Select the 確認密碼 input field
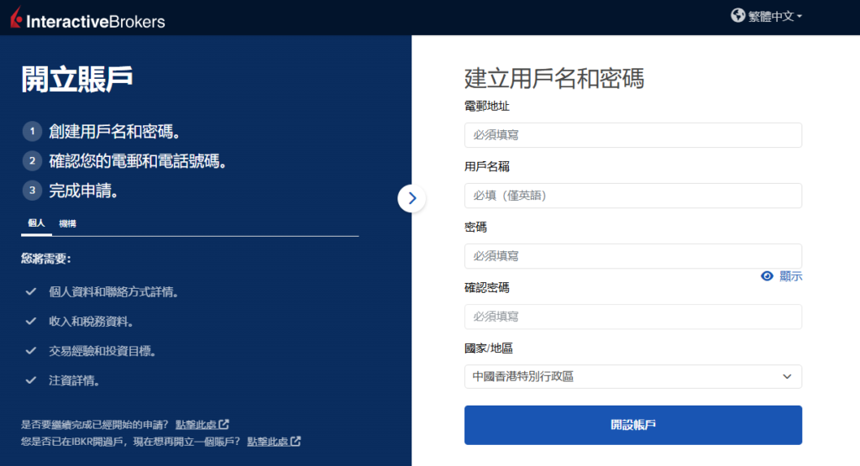This screenshot has width=860, height=466. click(632, 317)
